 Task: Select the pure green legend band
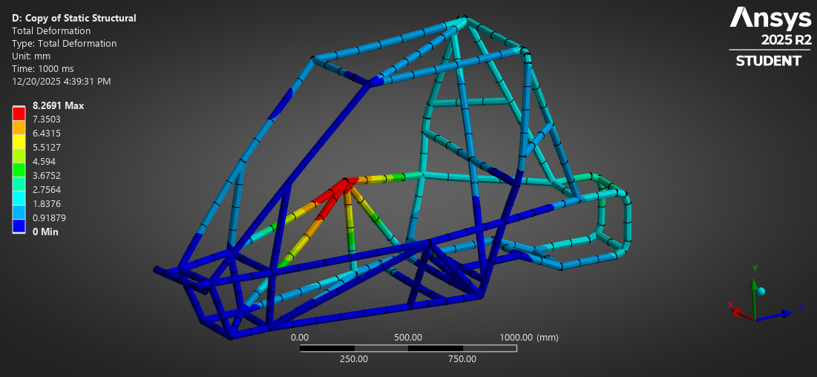click(x=19, y=169)
